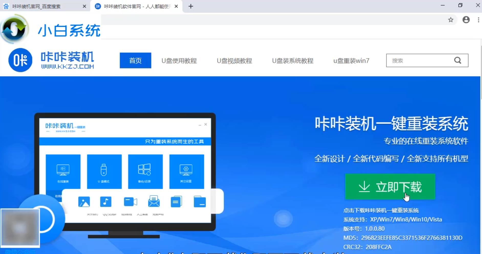This screenshot has height=254, width=482.
Task: Click the 咔咔装机一键重装系统 headline
Action: coord(391,124)
